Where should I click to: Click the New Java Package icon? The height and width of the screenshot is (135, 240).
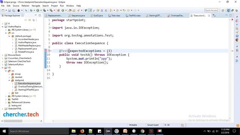[58, 10]
